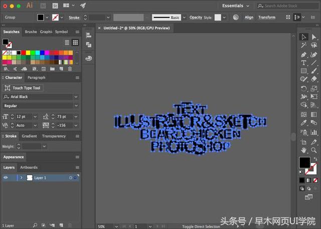
Task: Hide Layer 1 using eye icon
Action: [x=6, y=177]
